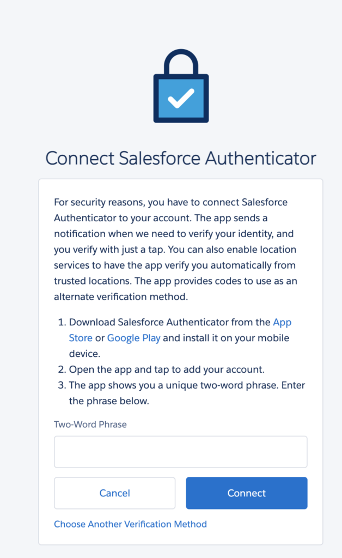The width and height of the screenshot is (342, 558).
Task: Click list number 2 marker
Action: click(62, 370)
